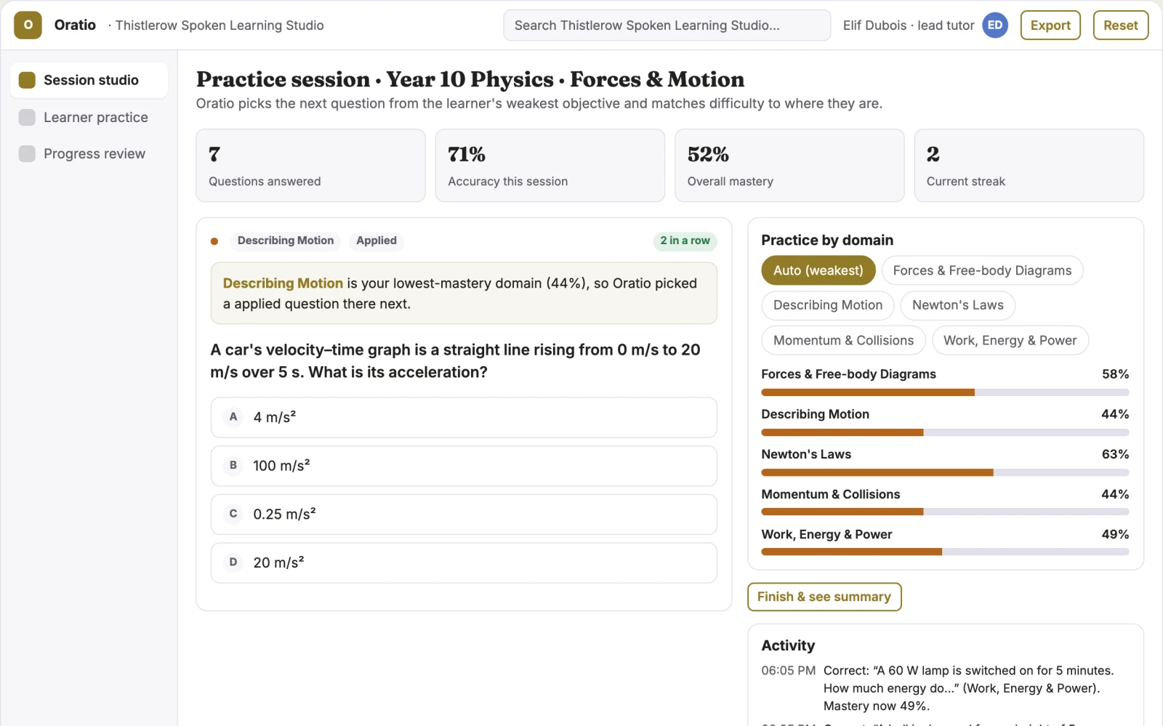The height and width of the screenshot is (726, 1163).
Task: Choose answer A: 4 m/s²
Action: tap(464, 417)
